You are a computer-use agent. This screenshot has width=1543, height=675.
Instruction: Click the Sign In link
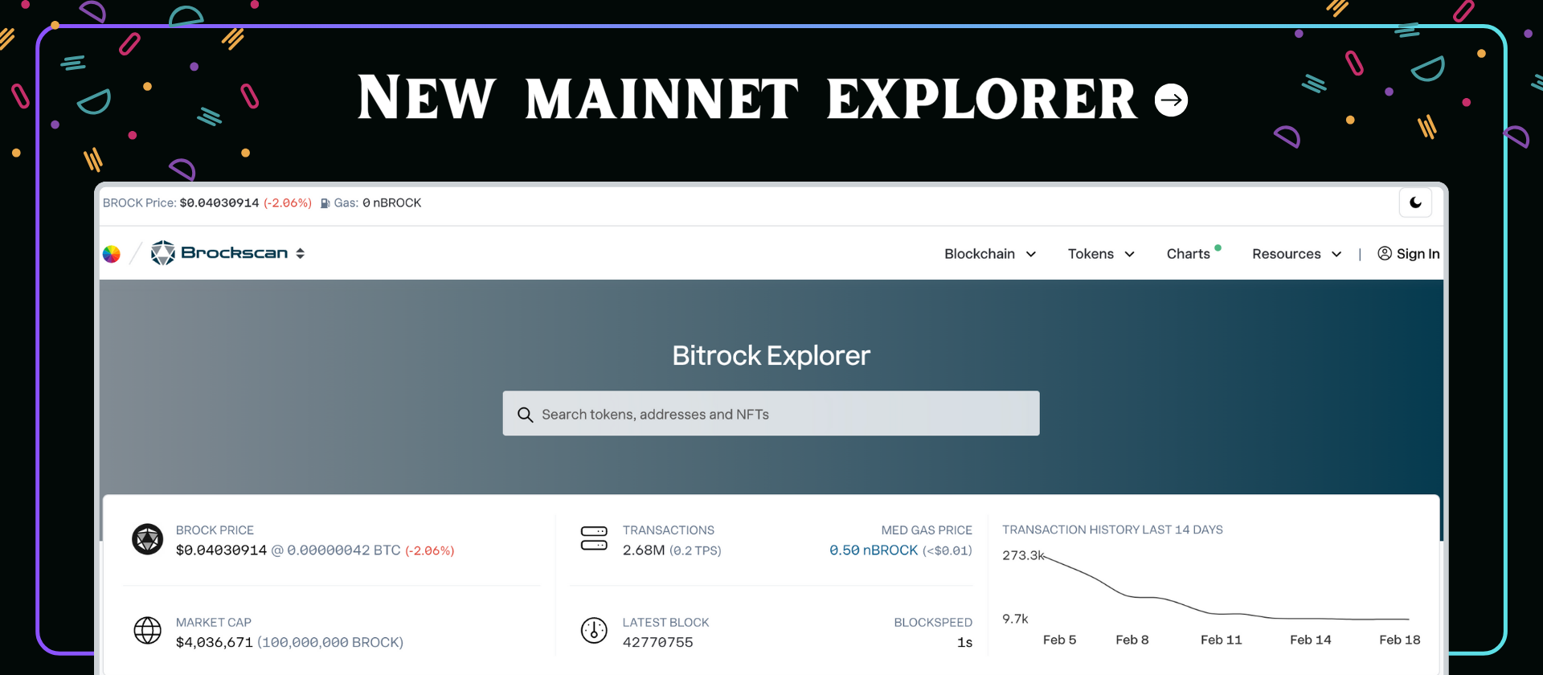tap(1418, 254)
